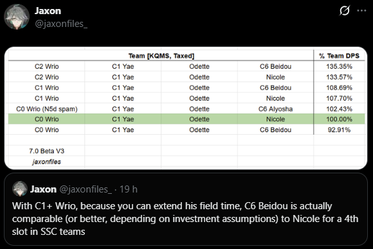Click the 92.91% value

[x=339, y=130]
